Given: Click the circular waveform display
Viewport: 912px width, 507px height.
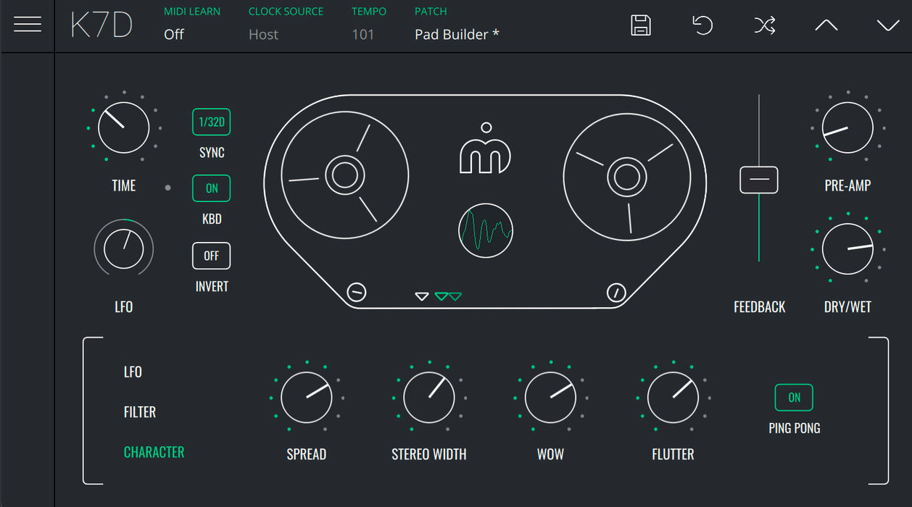Looking at the screenshot, I should pyautogui.click(x=486, y=231).
